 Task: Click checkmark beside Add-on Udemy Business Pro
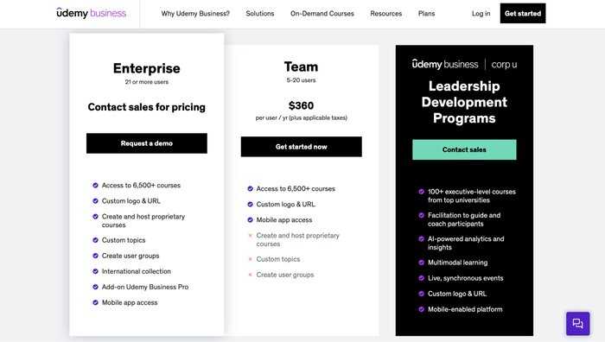click(x=95, y=287)
